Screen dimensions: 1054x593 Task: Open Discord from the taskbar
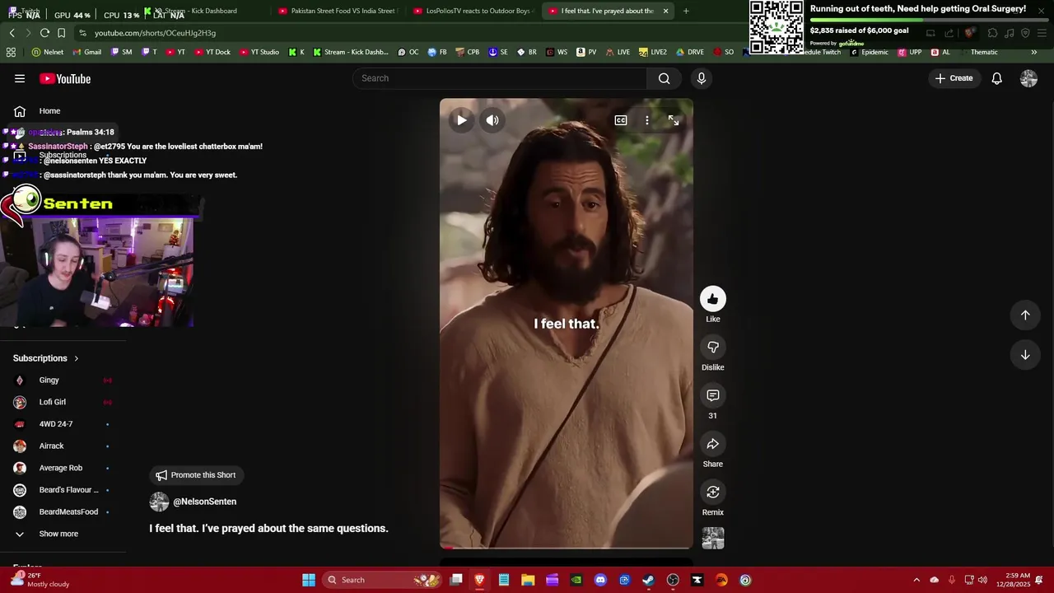[x=600, y=580]
